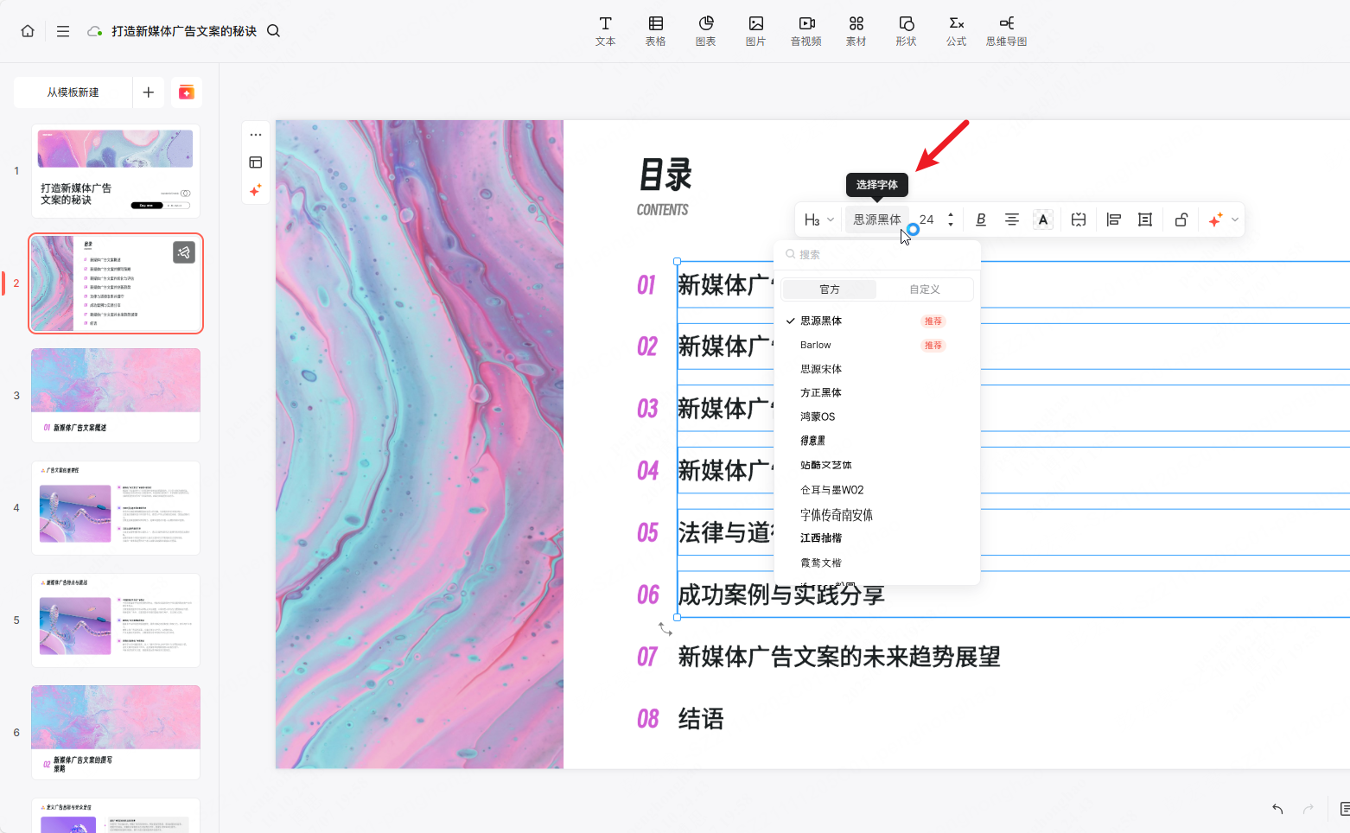1350x833 pixels.
Task: Click 新媒体广告文案的未来趋势展望 entry
Action: click(839, 657)
